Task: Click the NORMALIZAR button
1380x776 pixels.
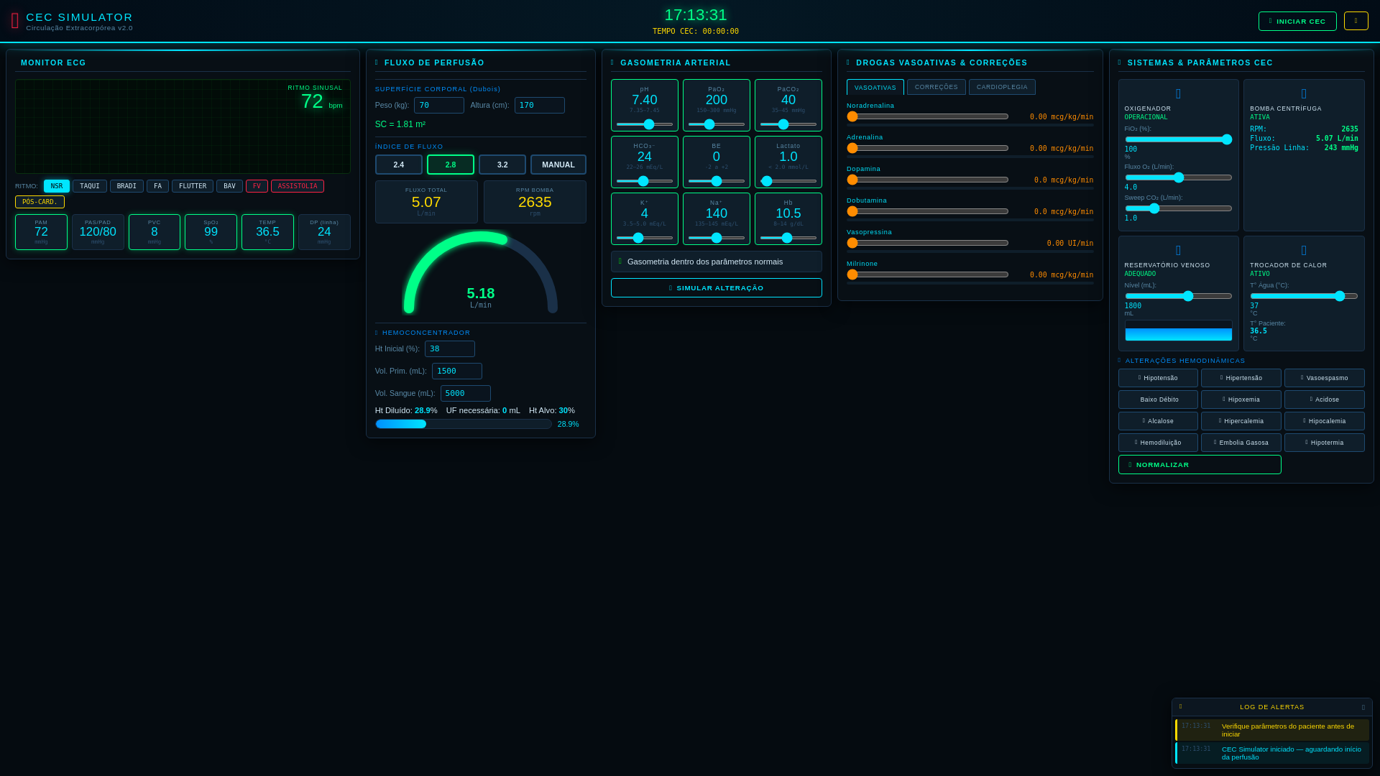Action: [1200, 465]
